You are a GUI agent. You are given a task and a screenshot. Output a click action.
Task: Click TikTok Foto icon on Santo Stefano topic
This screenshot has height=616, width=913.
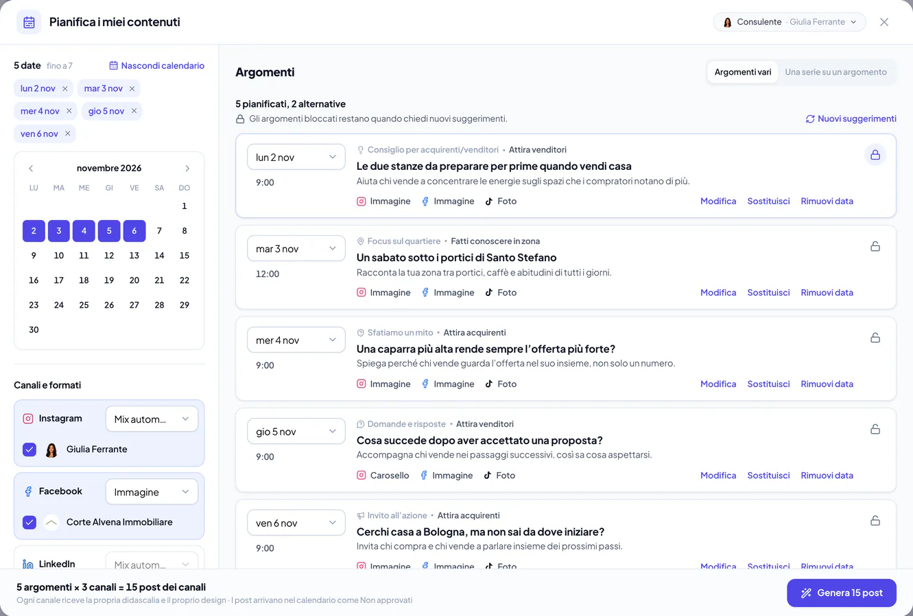[x=489, y=293]
